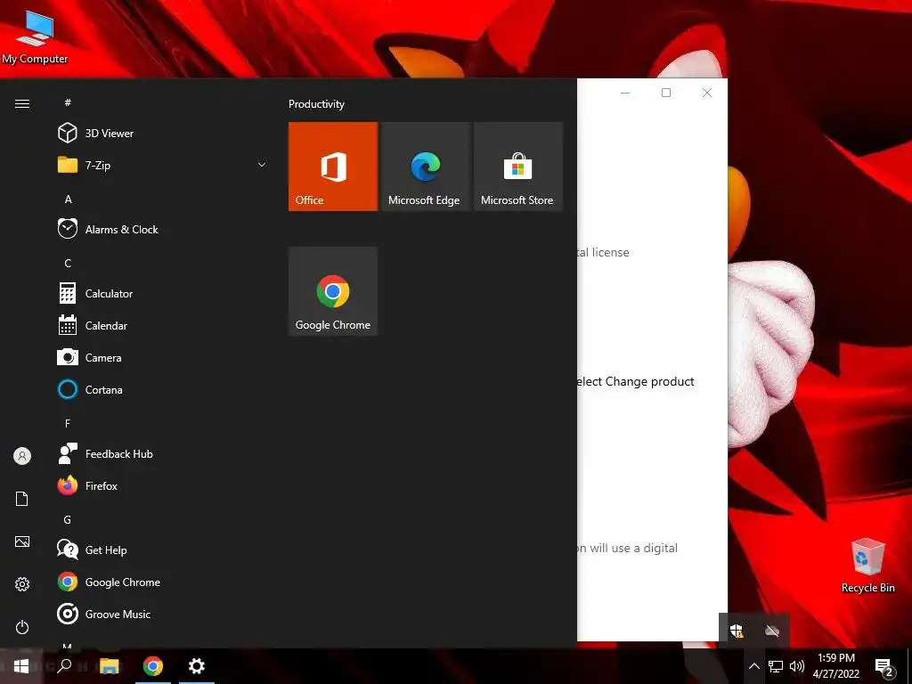This screenshot has height=684, width=912.
Task: Click the '#' letter header
Action: pyautogui.click(x=68, y=103)
